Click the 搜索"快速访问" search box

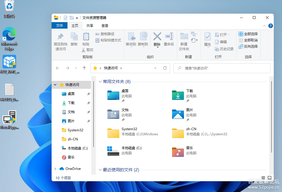tap(222, 68)
